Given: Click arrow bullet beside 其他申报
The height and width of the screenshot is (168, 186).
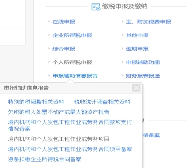Looking at the screenshot, I should point(123,35).
